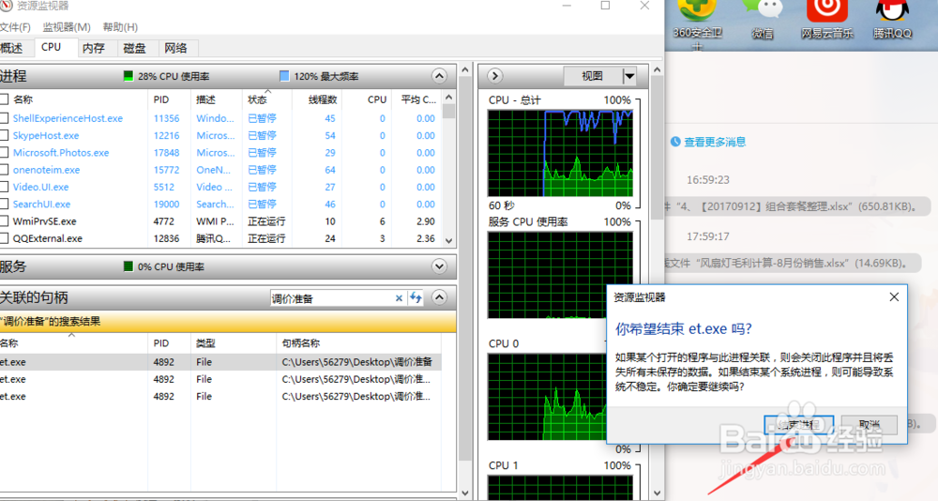
Task: Open the 微信 desktop icon
Action: click(x=762, y=21)
